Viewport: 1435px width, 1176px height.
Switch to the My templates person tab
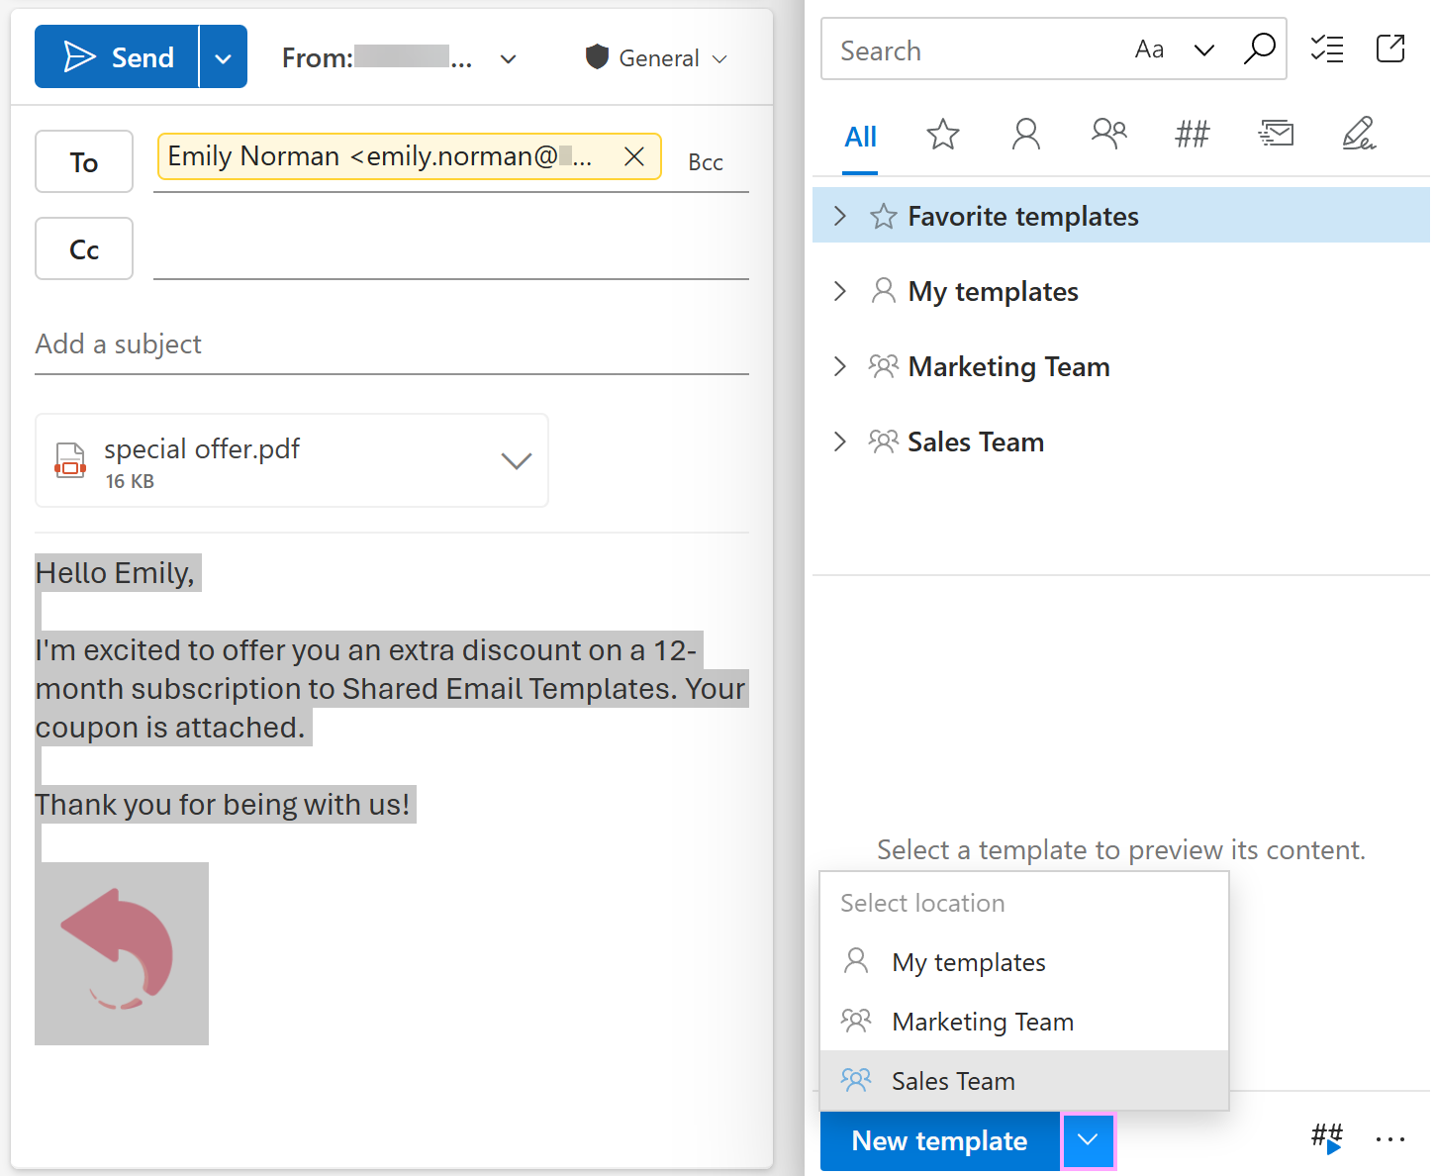1025,134
